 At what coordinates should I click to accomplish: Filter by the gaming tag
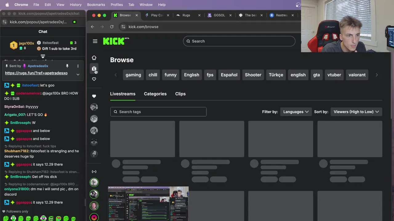point(133,75)
